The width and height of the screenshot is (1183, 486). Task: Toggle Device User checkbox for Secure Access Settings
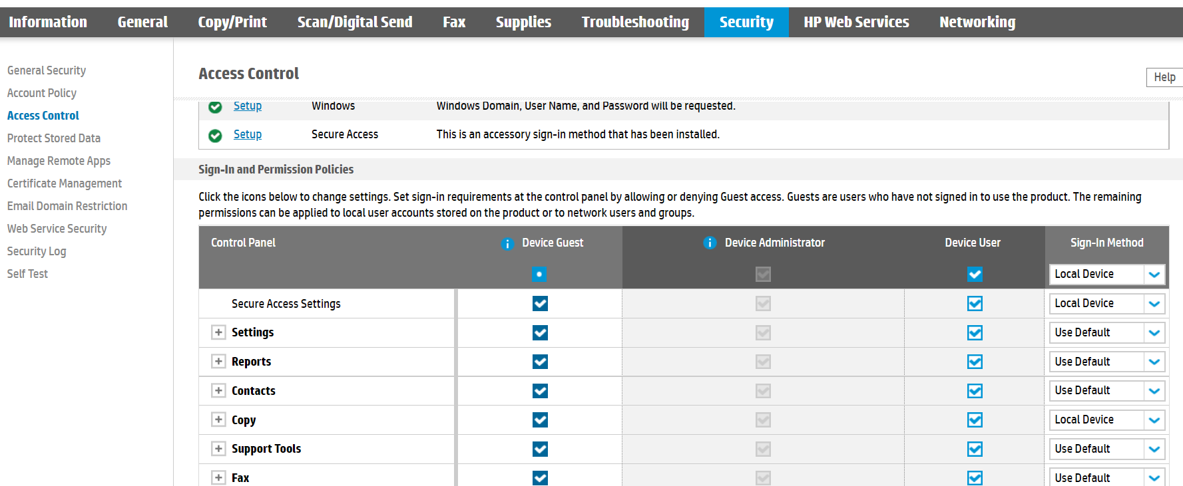pos(975,303)
